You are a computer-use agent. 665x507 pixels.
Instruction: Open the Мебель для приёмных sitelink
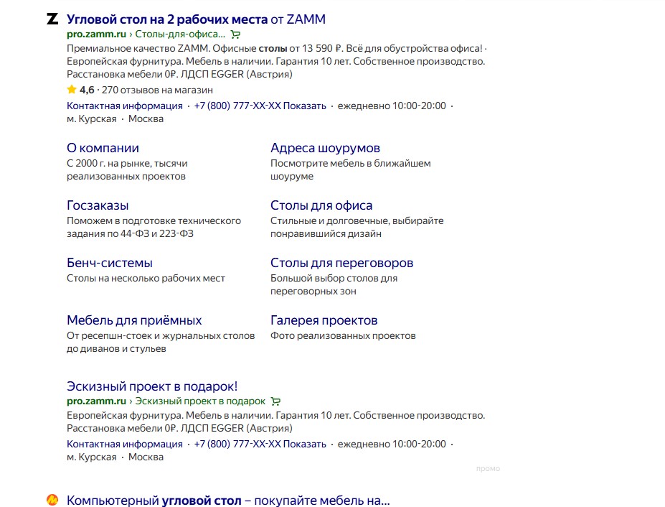(134, 320)
